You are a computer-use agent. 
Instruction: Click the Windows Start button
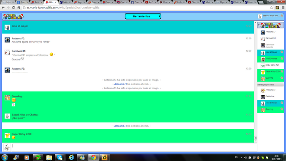tap(4, 157)
